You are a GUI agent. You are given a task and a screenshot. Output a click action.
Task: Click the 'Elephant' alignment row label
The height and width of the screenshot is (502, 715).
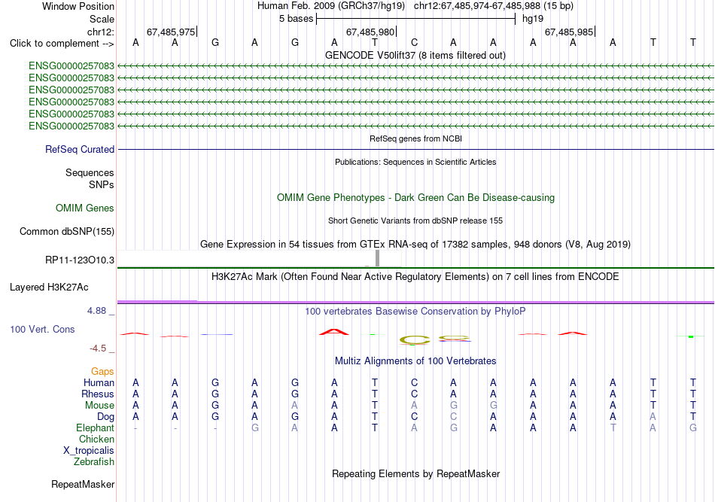pyautogui.click(x=95, y=427)
